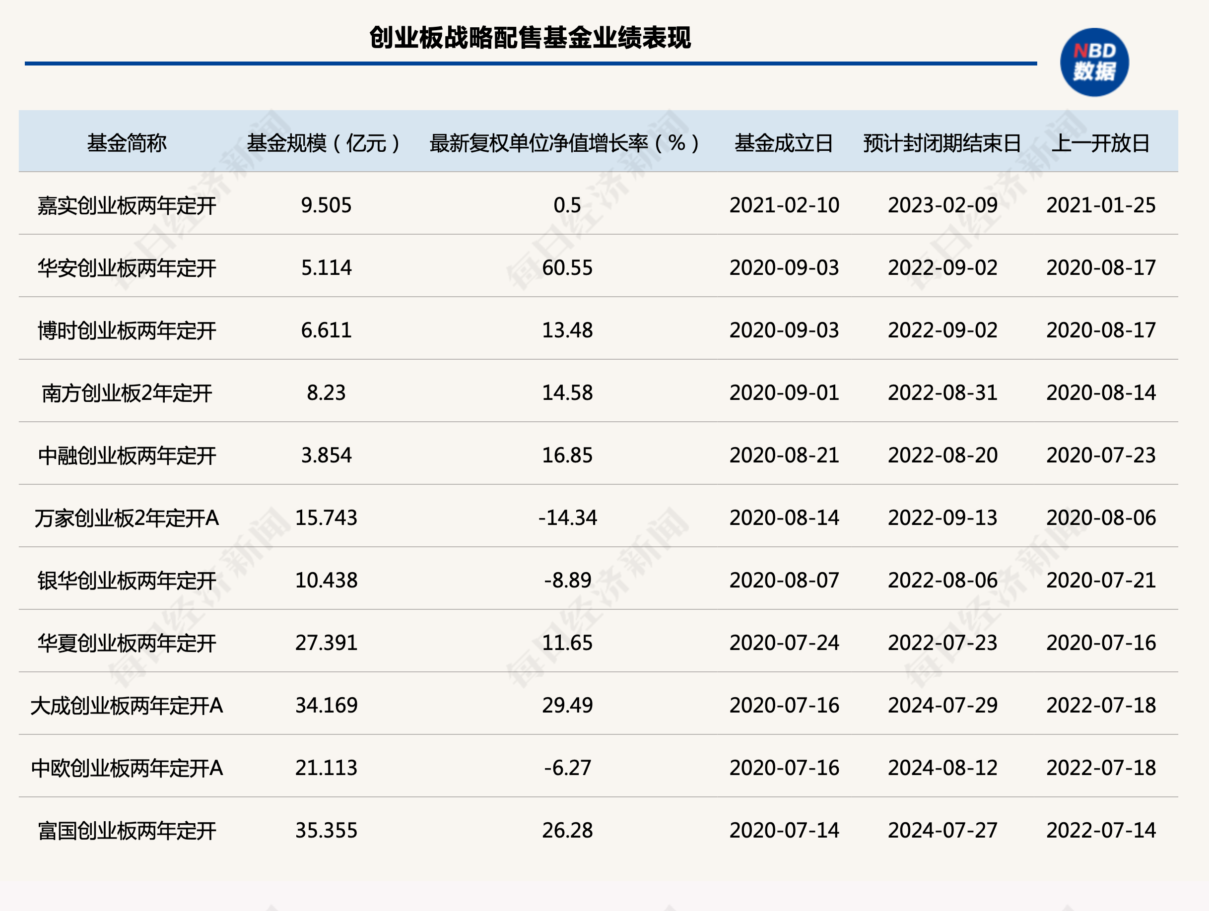This screenshot has width=1209, height=911.
Task: Select fund name 中欧创业板两年定开A
Action: click(127, 768)
